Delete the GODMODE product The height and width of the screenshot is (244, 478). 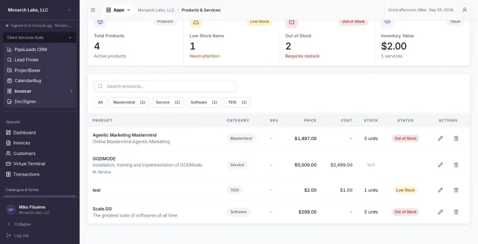456,165
